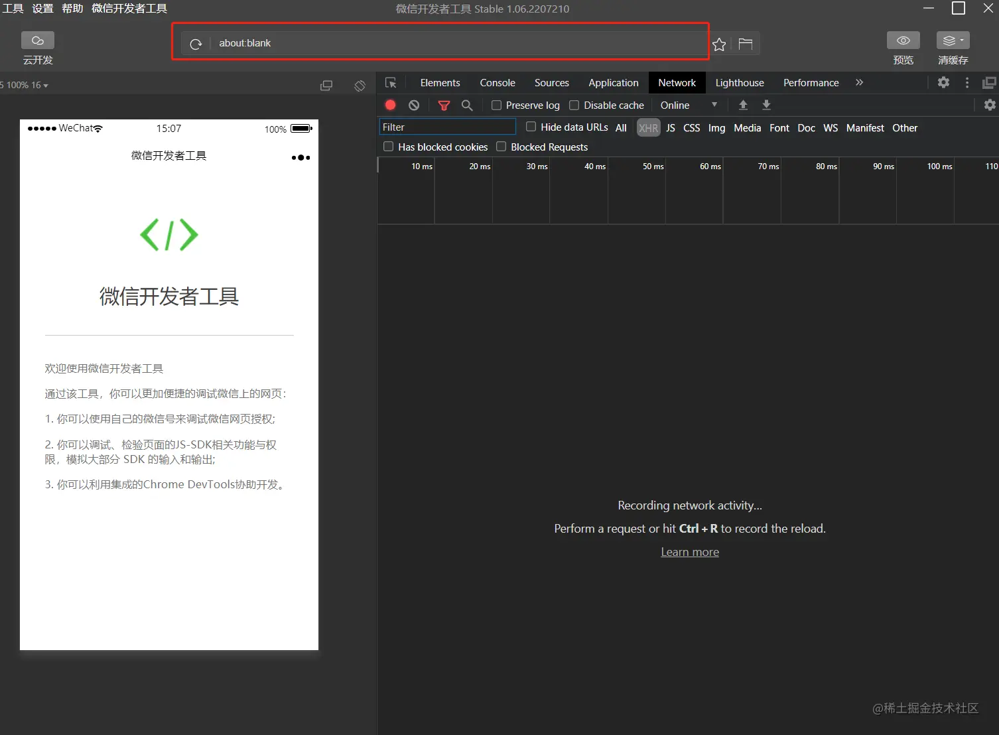
Task: Open the Online throttling dropdown
Action: (689, 105)
